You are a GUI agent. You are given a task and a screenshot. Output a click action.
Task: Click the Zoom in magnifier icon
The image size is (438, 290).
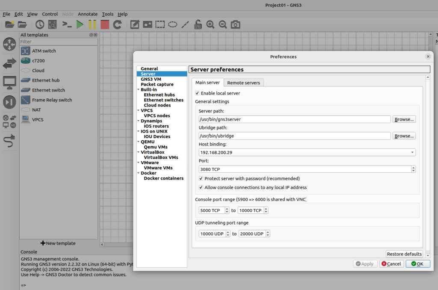click(210, 24)
